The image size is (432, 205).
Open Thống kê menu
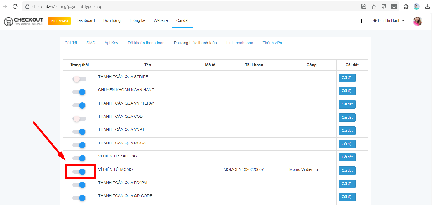[x=137, y=20]
